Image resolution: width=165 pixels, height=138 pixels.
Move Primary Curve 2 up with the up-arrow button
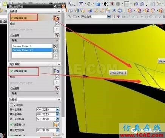56,51
